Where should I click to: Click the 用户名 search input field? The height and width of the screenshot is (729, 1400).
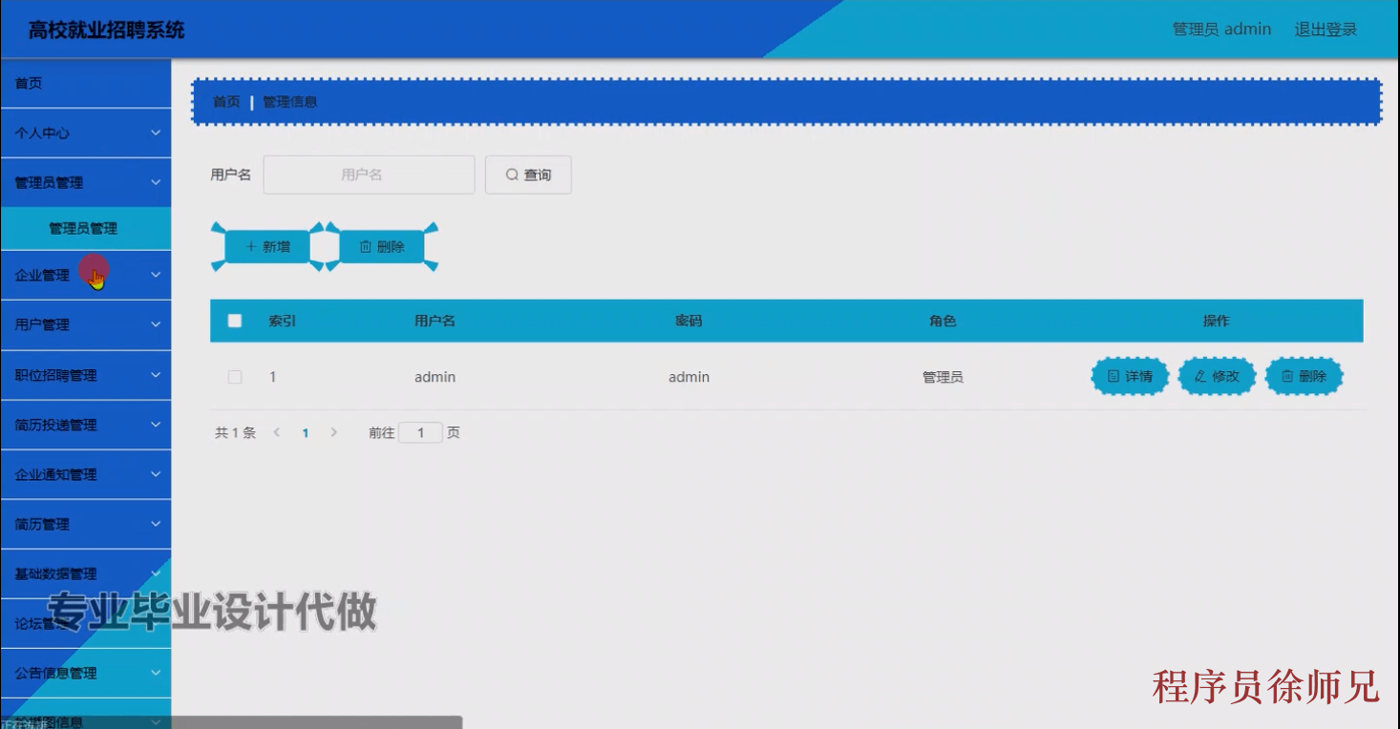point(369,174)
